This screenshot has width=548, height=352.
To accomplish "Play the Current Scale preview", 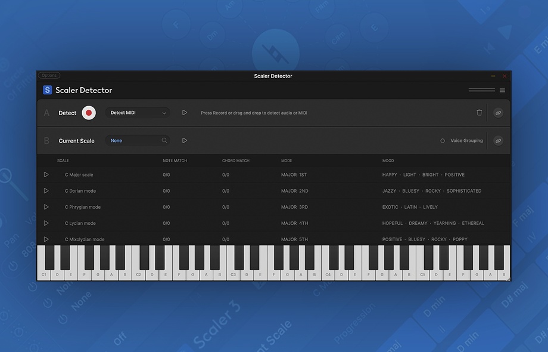I will pos(185,141).
